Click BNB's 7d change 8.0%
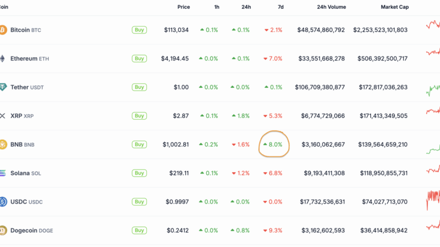 tap(273, 144)
